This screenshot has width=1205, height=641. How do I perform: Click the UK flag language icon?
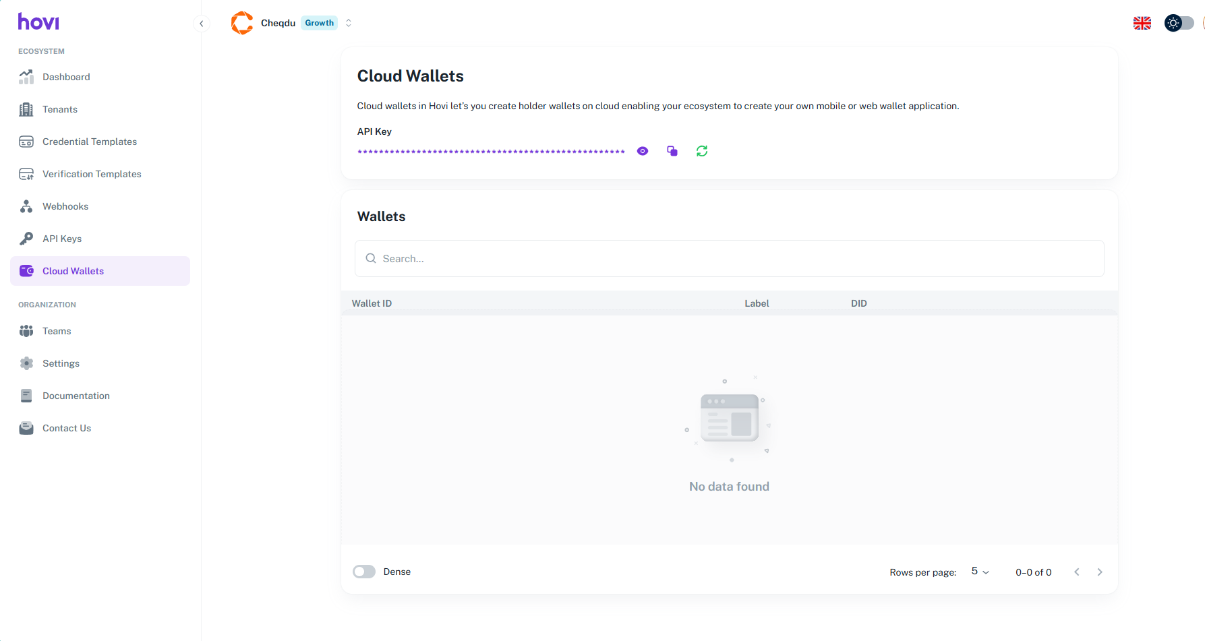tap(1142, 23)
